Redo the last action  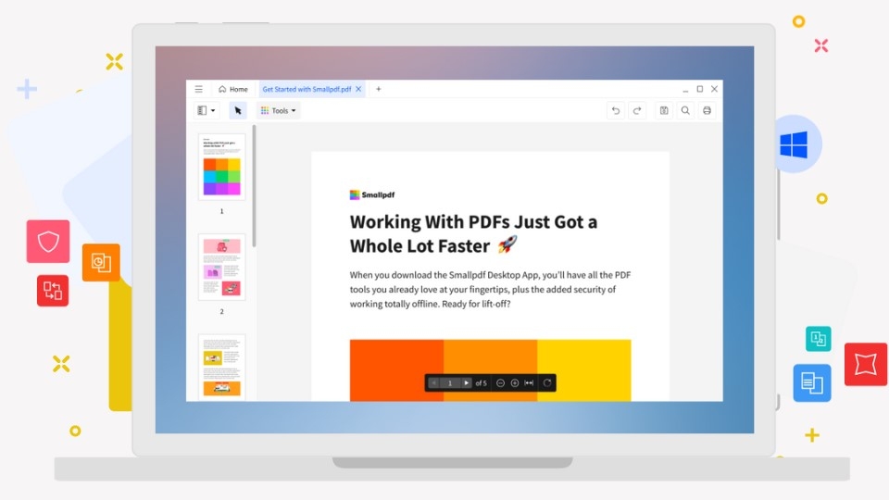click(x=637, y=110)
